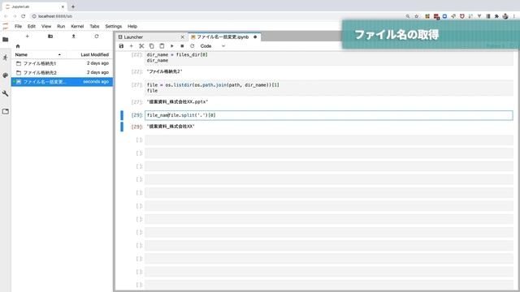Click the first empty code cell
The image size is (520, 292).
pos(328,140)
